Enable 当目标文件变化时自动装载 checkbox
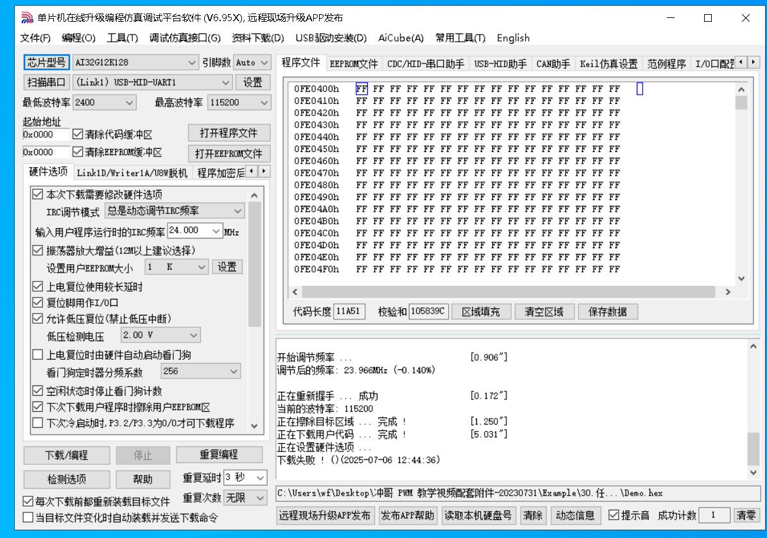Screen dimensions: 767x538 pyautogui.click(x=28, y=517)
